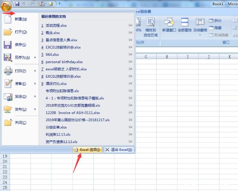Select column I header

[x=187, y=57]
